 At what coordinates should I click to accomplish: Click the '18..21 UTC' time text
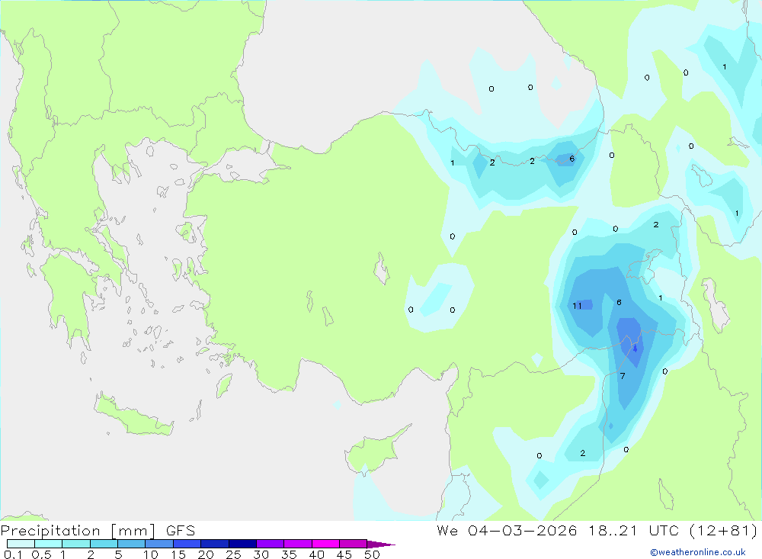(634, 531)
